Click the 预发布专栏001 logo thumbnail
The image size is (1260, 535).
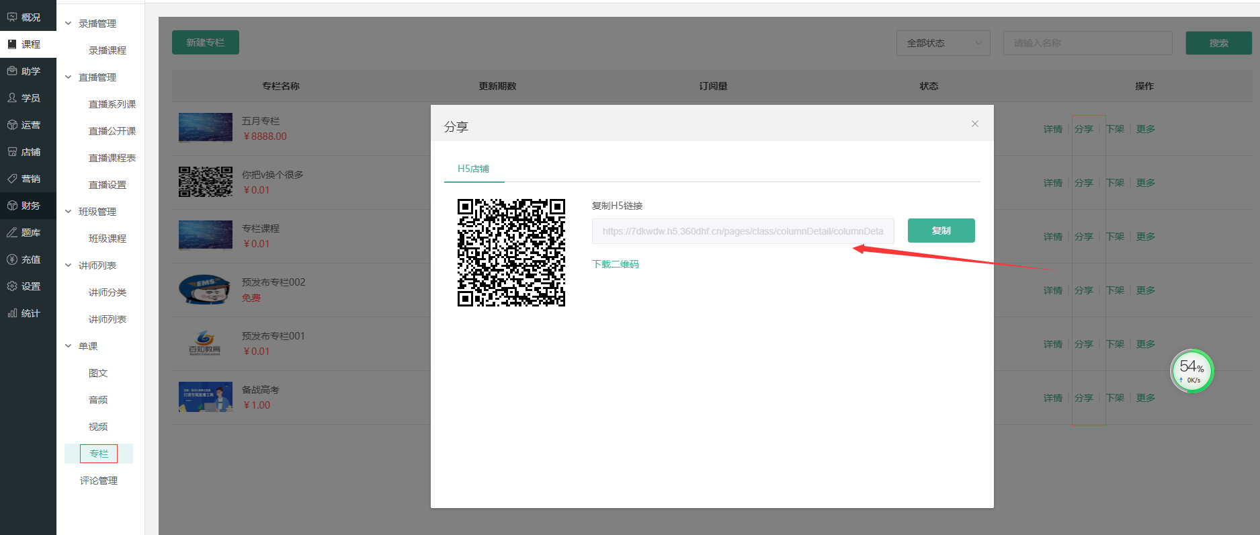click(x=205, y=343)
